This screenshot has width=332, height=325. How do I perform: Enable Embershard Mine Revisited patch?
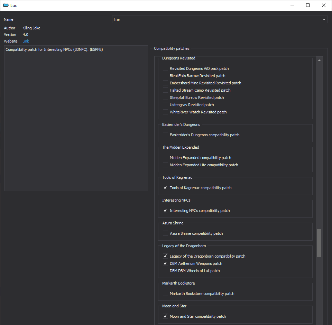tap(166, 83)
